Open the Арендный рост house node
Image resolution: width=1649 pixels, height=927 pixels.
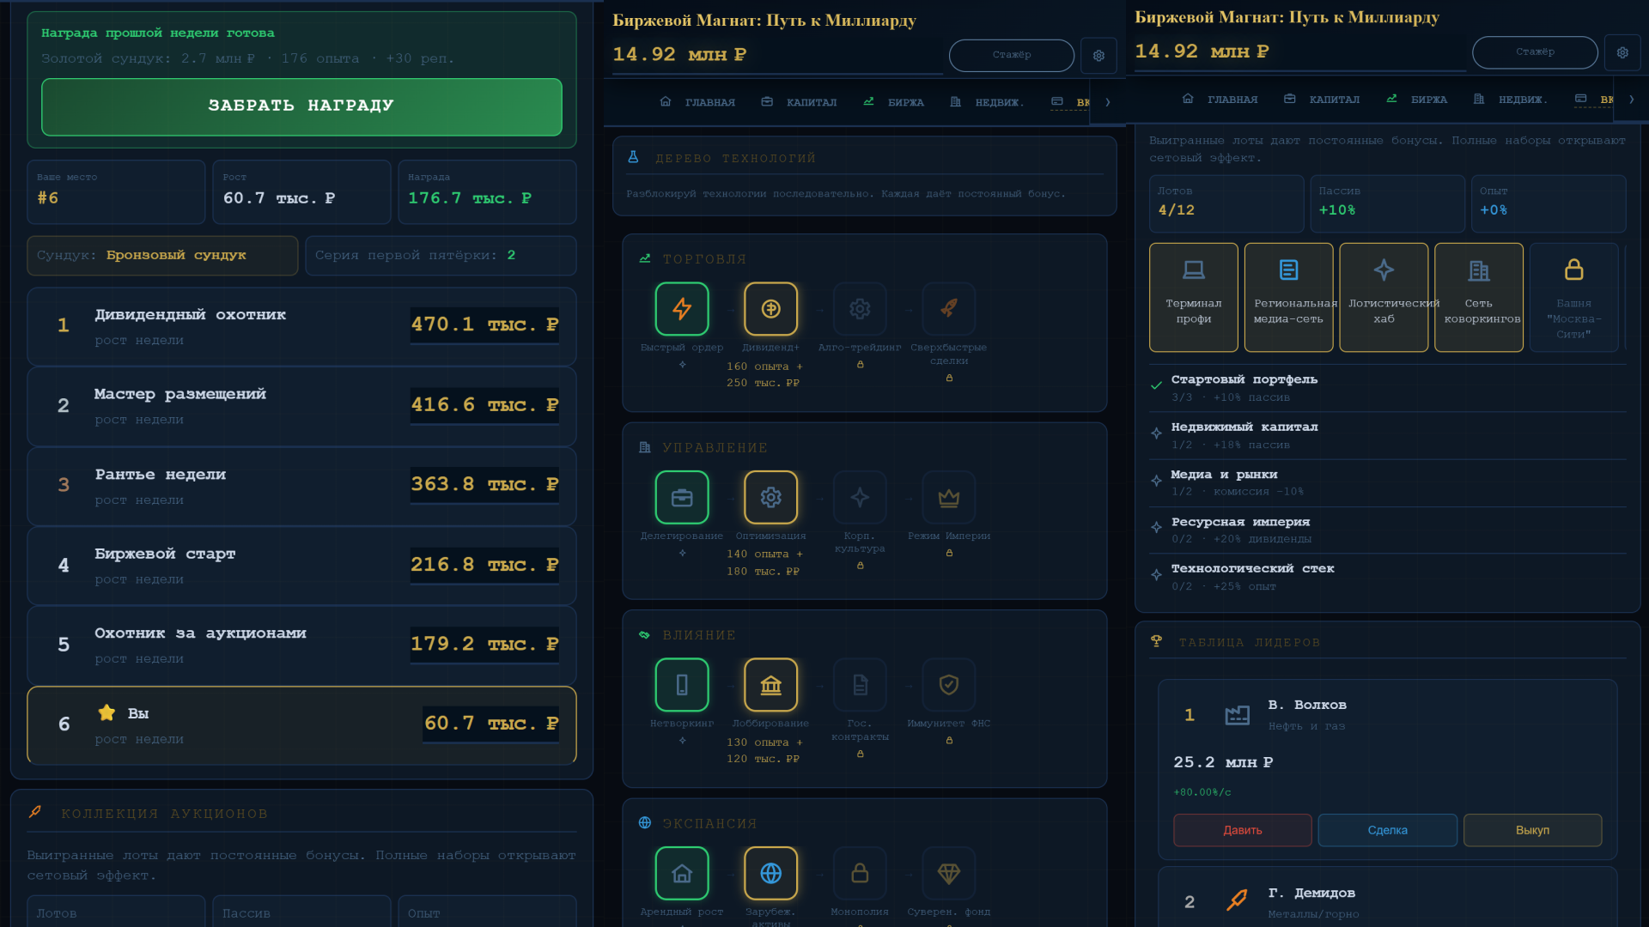pyautogui.click(x=682, y=873)
